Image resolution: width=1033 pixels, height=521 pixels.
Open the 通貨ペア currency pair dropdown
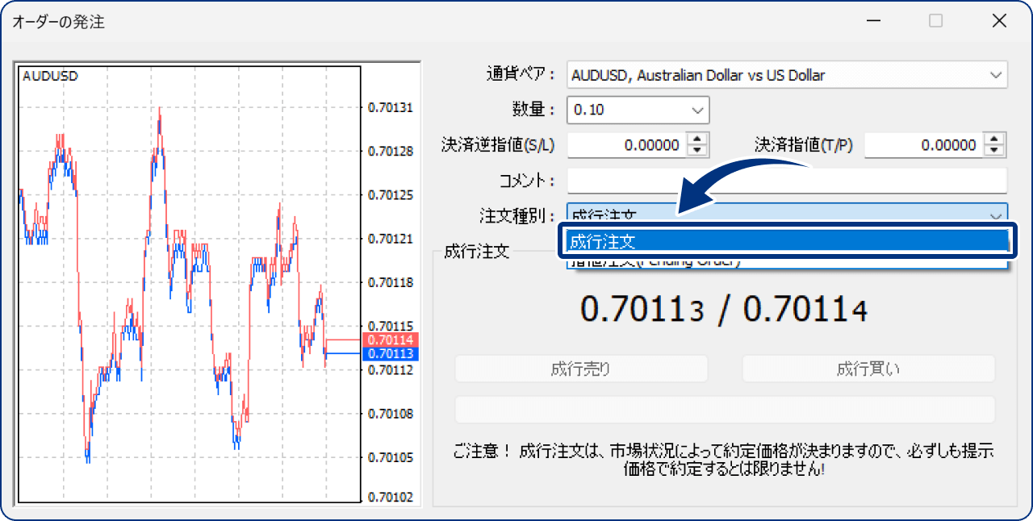coord(787,75)
